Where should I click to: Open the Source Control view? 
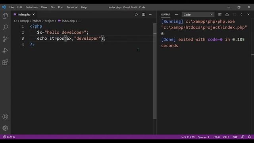[5, 39]
